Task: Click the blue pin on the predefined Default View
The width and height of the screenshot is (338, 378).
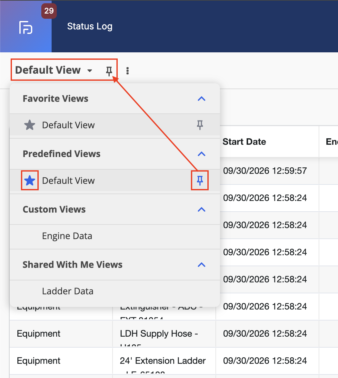Action: click(x=200, y=181)
